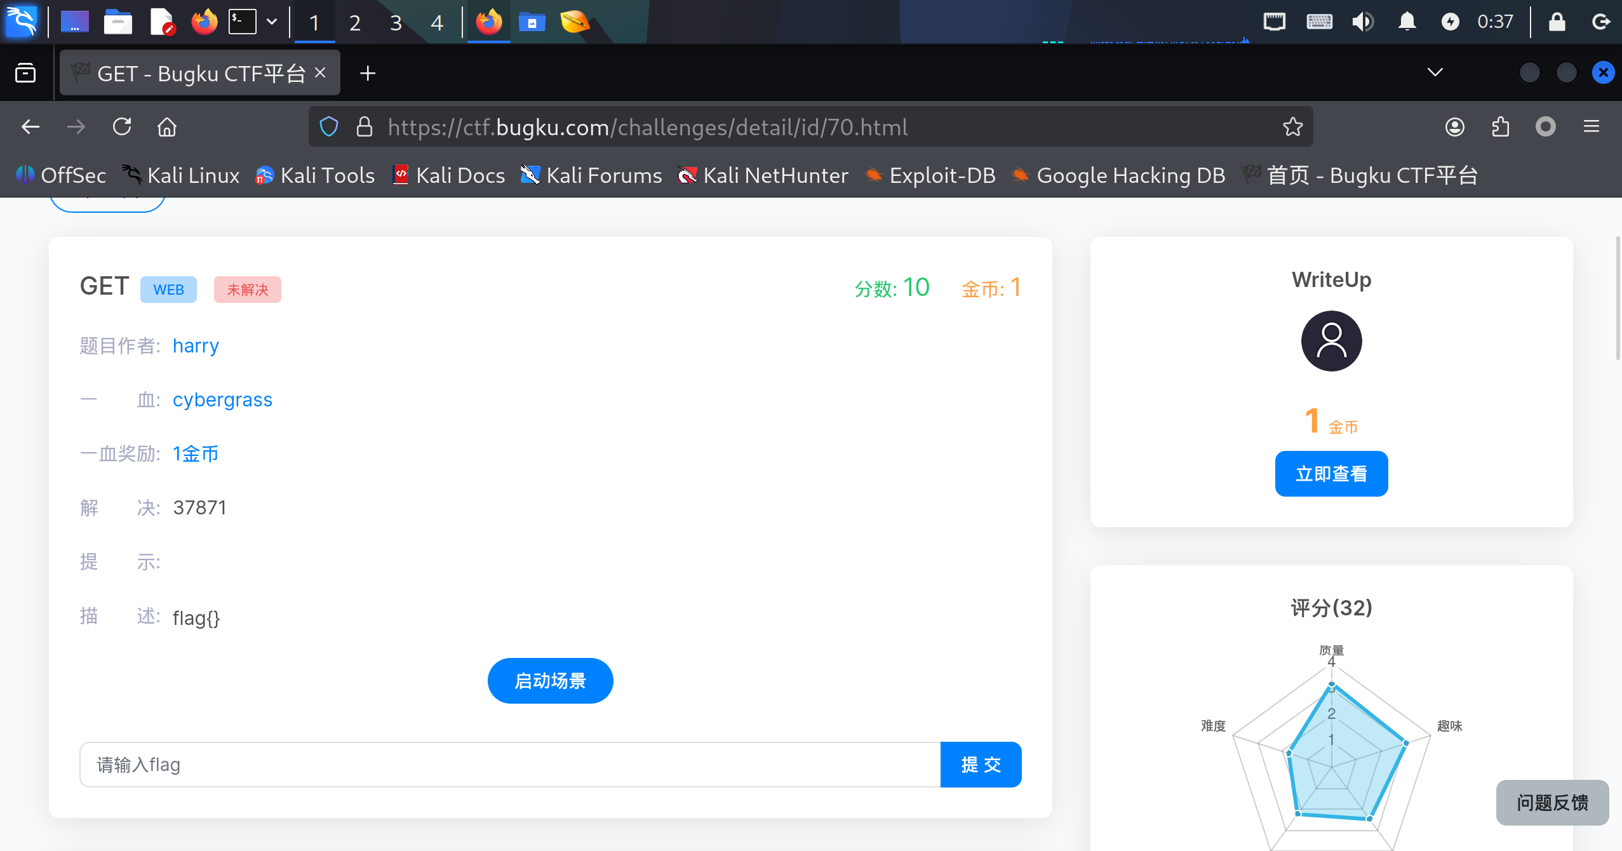The image size is (1622, 851).
Task: Click the 启动场景 button
Action: tap(550, 681)
